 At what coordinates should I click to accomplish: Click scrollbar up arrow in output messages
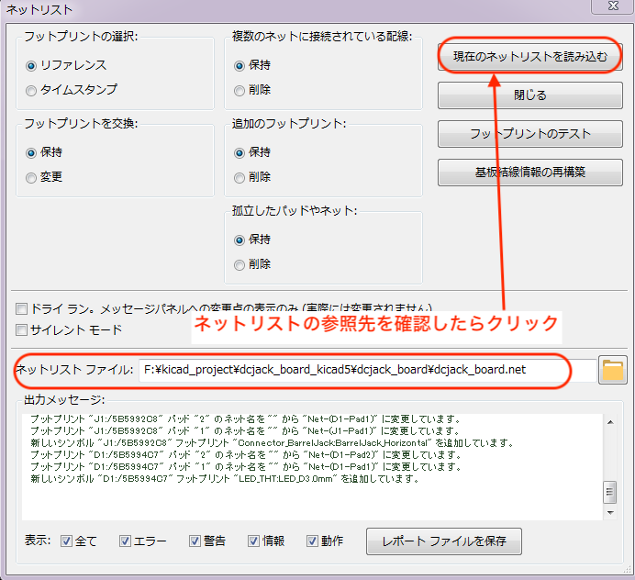tap(610, 422)
